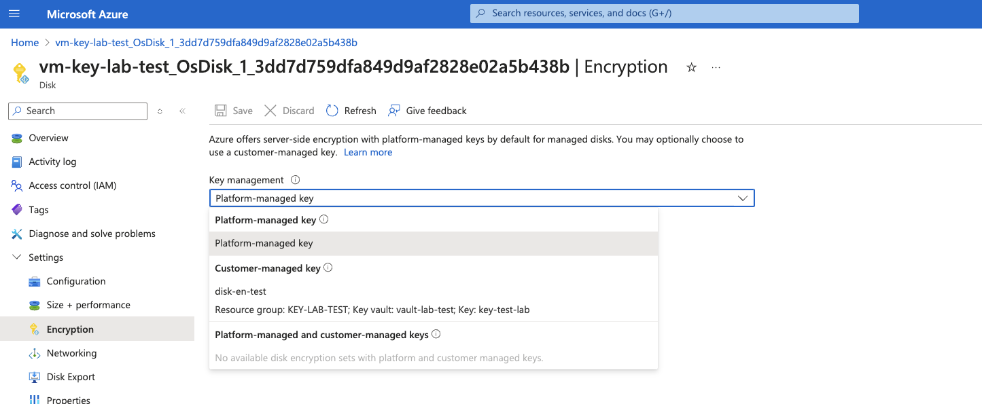Click the favorite star icon
The height and width of the screenshot is (404, 982).
[691, 67]
